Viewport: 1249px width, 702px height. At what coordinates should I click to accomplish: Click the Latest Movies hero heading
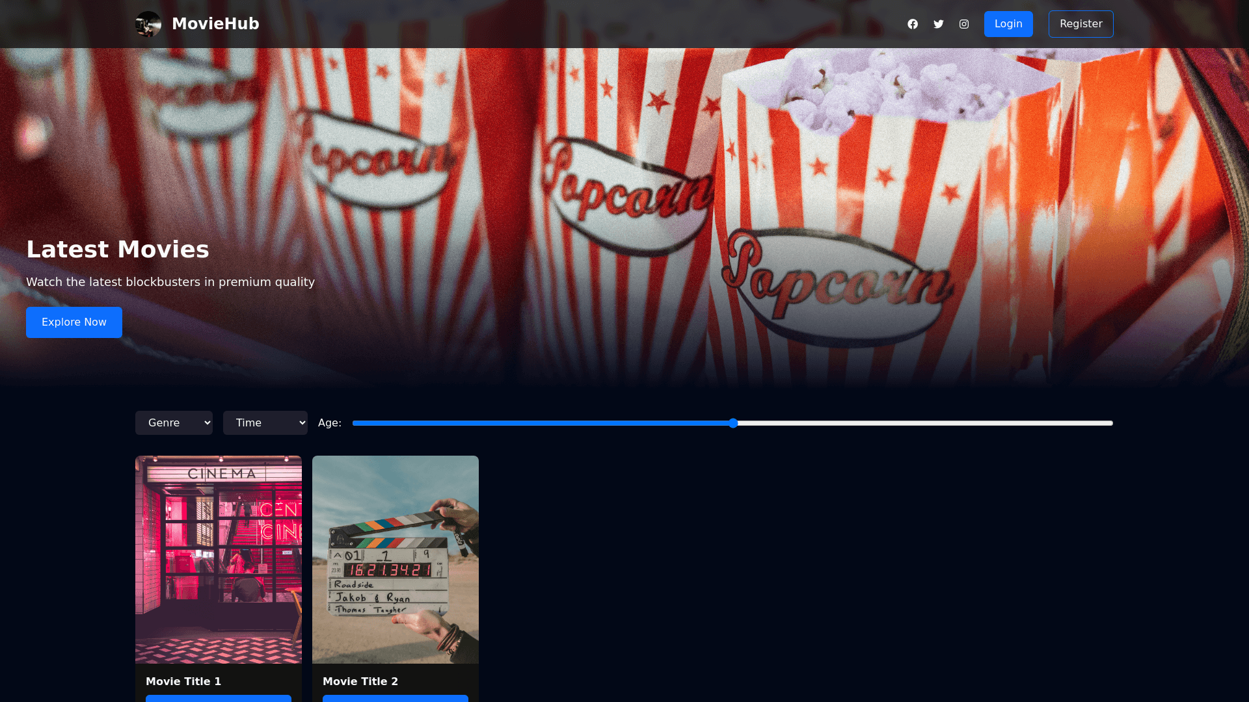(118, 250)
